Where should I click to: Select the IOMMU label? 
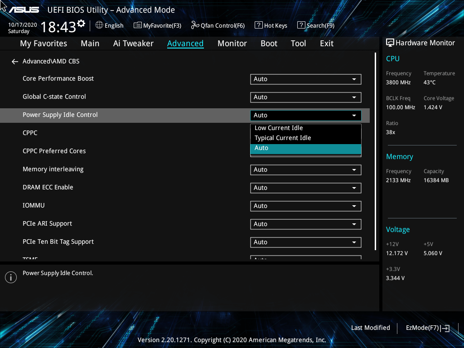click(x=34, y=205)
